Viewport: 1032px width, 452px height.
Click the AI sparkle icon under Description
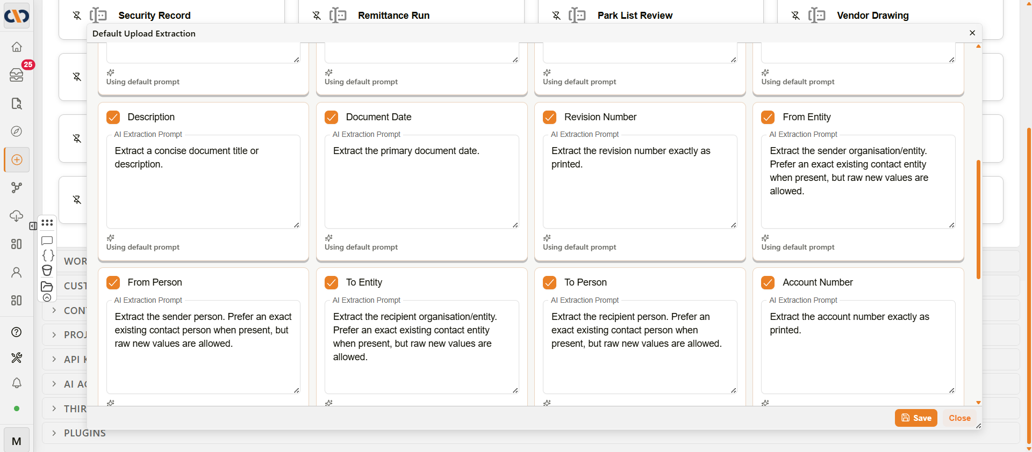[110, 238]
